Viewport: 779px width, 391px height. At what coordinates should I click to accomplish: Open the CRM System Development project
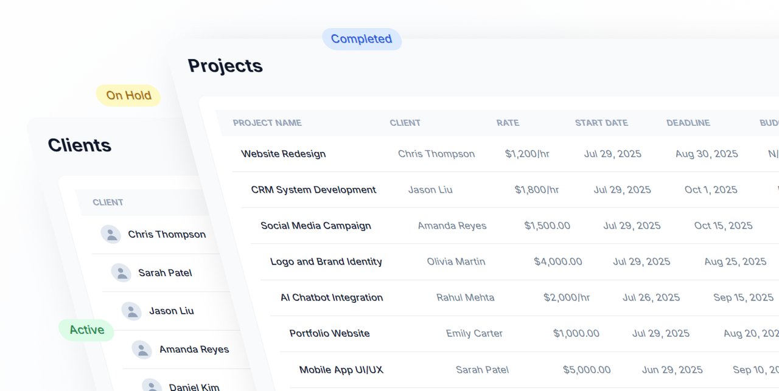tap(313, 190)
